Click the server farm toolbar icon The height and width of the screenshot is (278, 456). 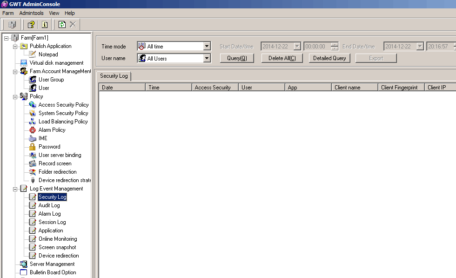12,25
